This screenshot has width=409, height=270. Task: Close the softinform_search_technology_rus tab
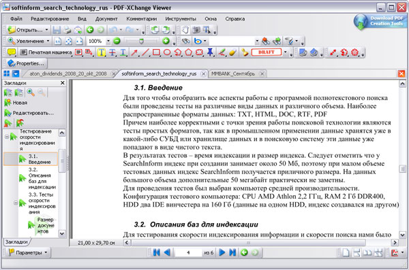pos(203,74)
